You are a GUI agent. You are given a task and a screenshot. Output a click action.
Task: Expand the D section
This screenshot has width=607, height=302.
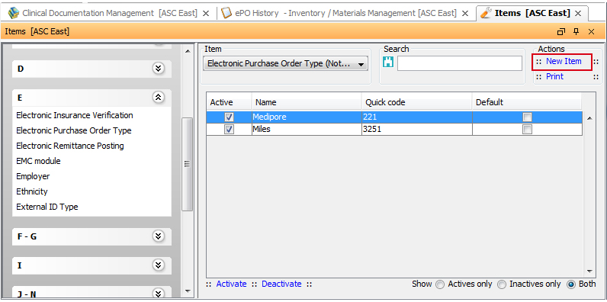pyautogui.click(x=158, y=69)
